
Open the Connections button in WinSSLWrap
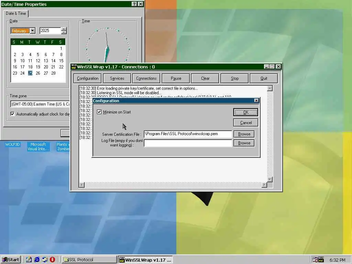146,78
